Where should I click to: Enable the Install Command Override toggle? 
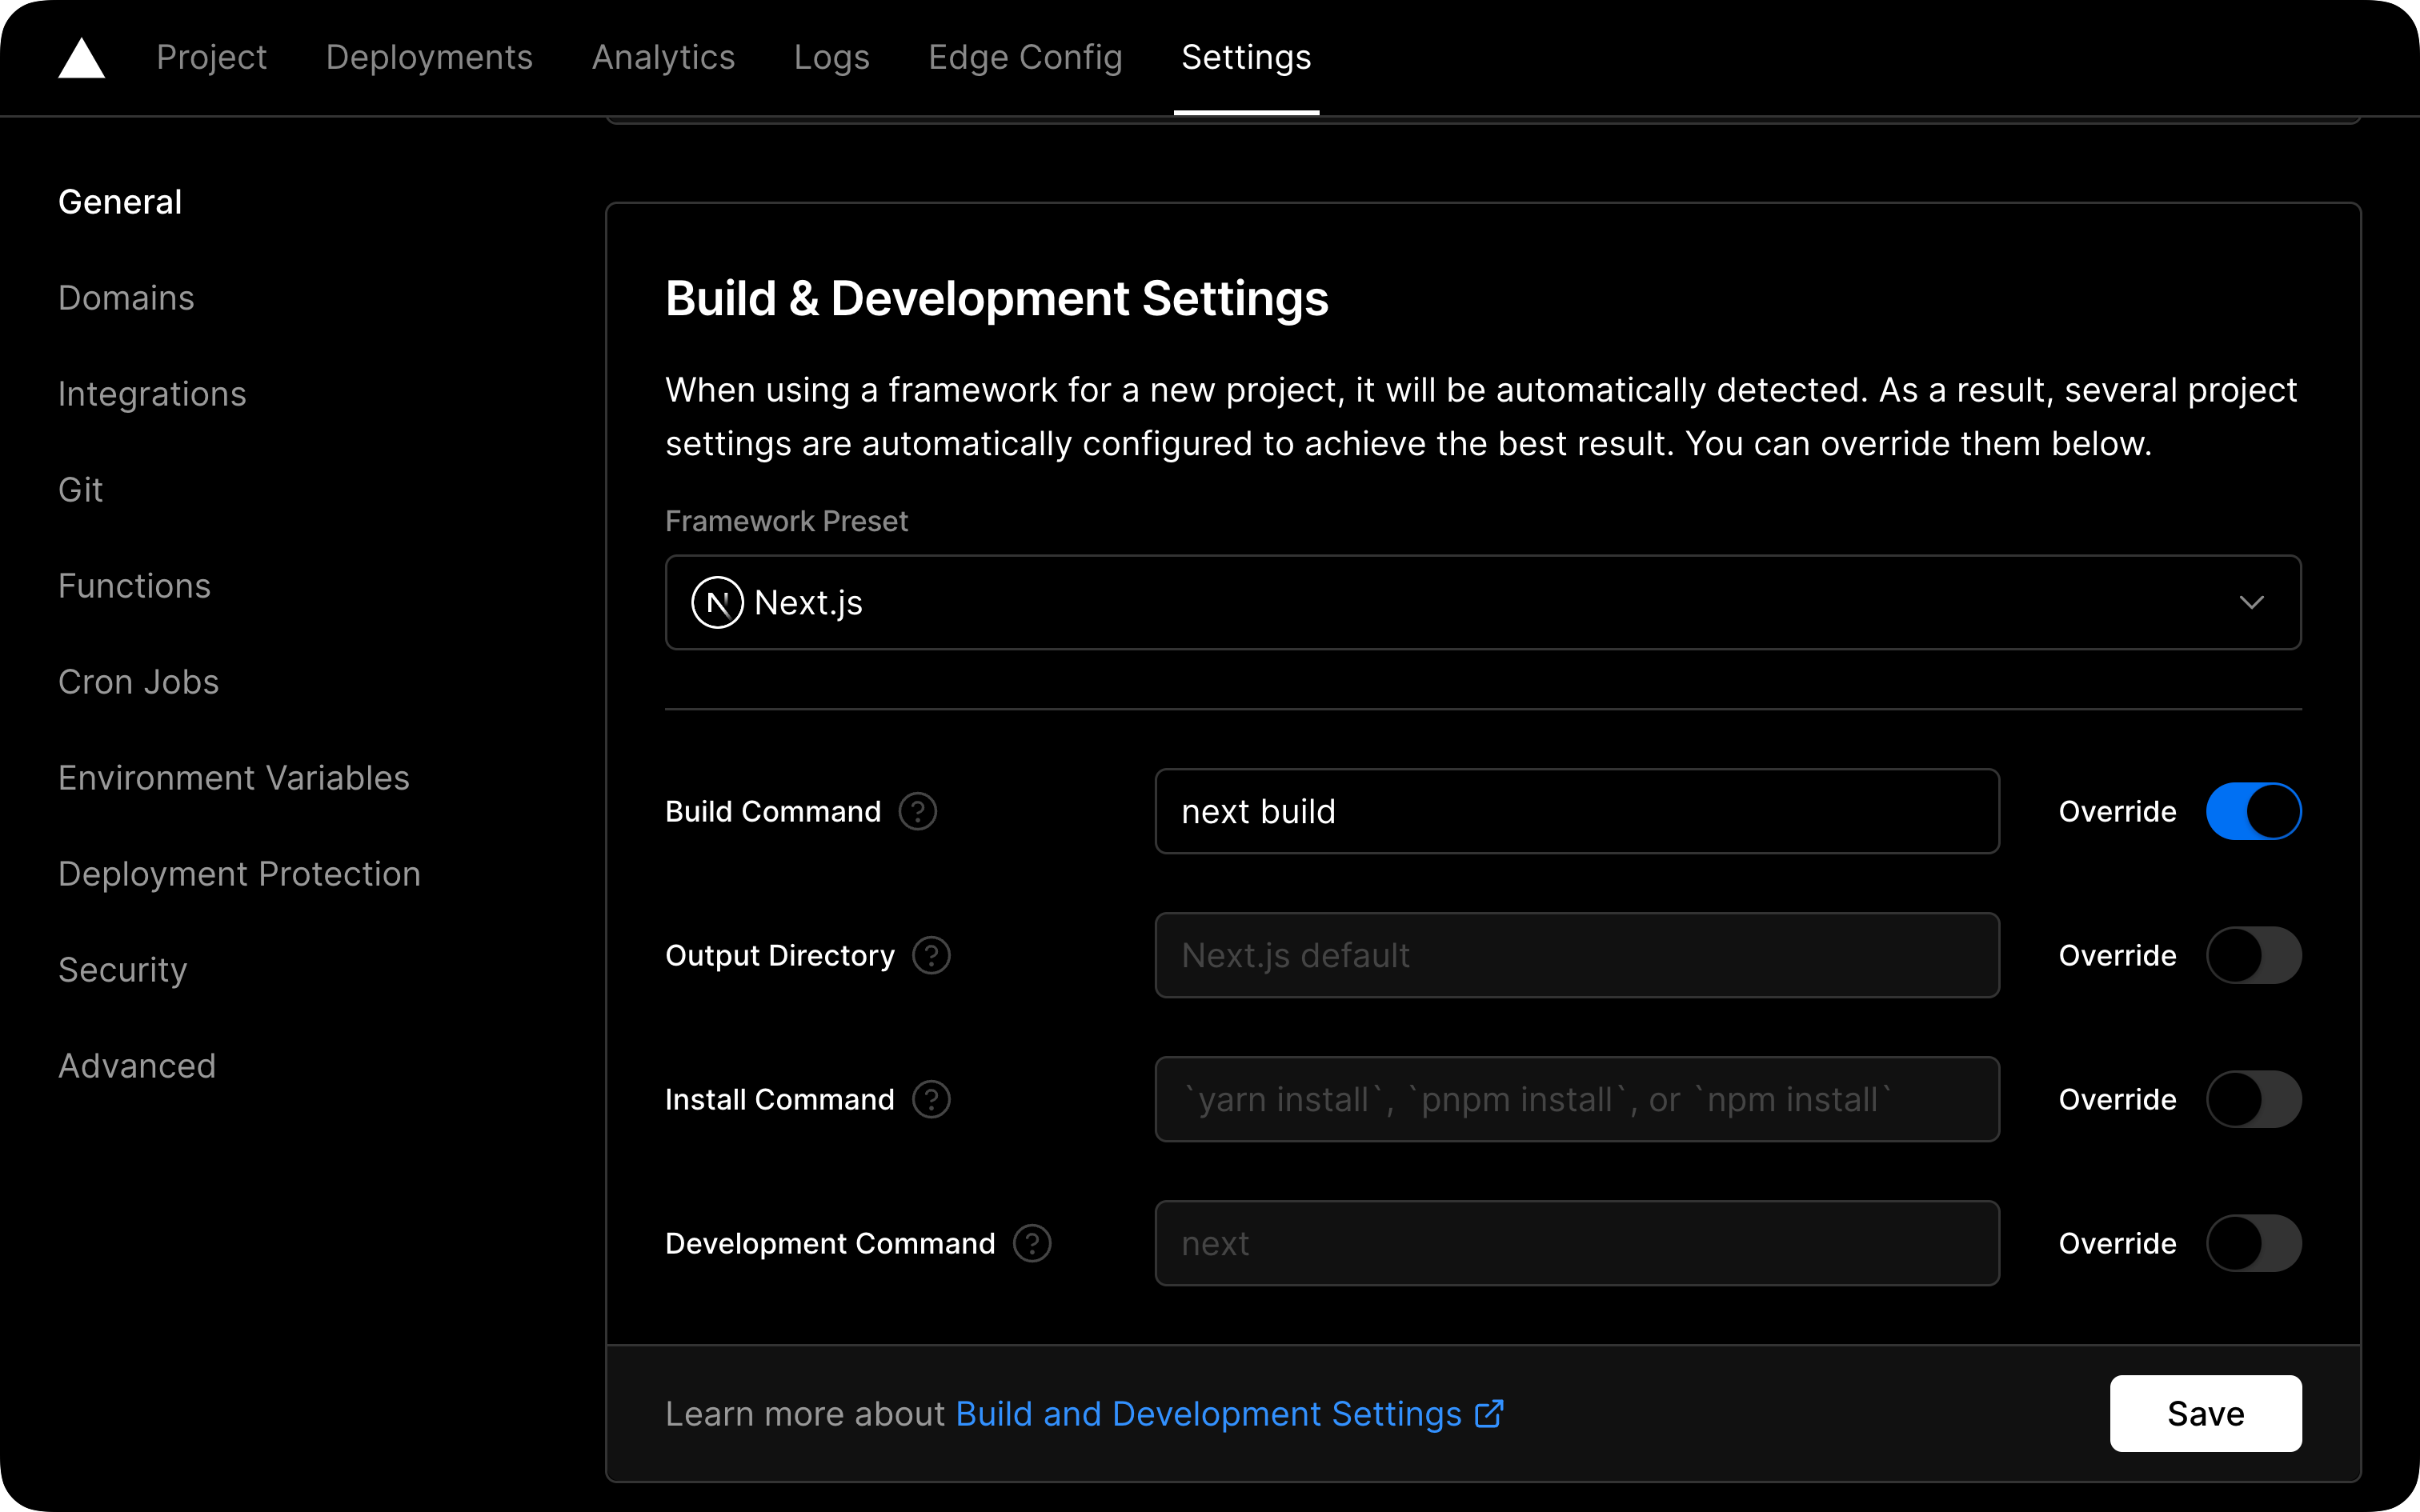point(2256,1099)
